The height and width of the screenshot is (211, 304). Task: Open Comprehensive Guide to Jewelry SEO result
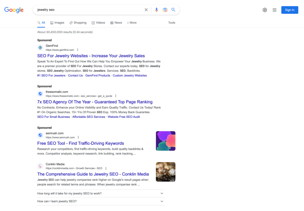pyautogui.click(x=93, y=174)
